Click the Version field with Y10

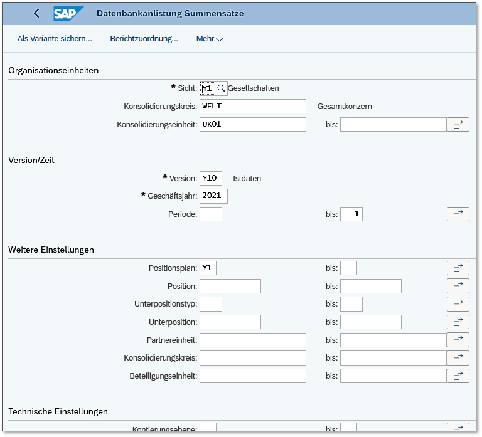coord(210,179)
